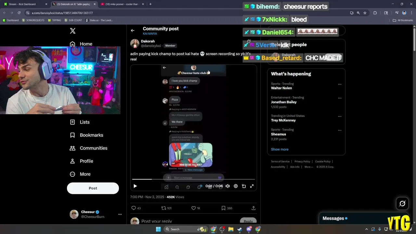Open options for Sheamus trend
416x234 pixels.
pyautogui.click(x=340, y=130)
